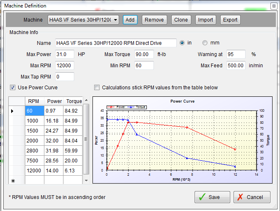
Task: Select the torque cell 59.99
Action: (x=73, y=150)
